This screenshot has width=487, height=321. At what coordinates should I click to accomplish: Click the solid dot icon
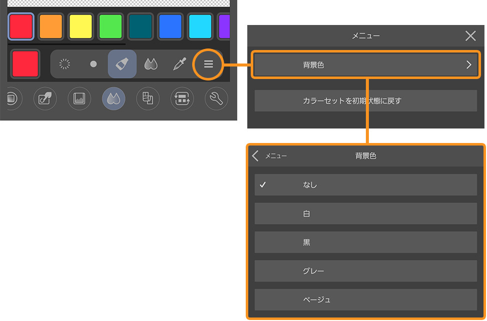point(93,64)
